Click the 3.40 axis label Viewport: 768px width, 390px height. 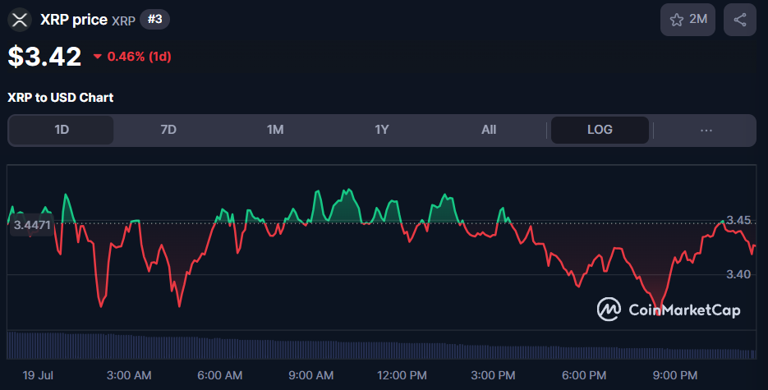coord(738,274)
